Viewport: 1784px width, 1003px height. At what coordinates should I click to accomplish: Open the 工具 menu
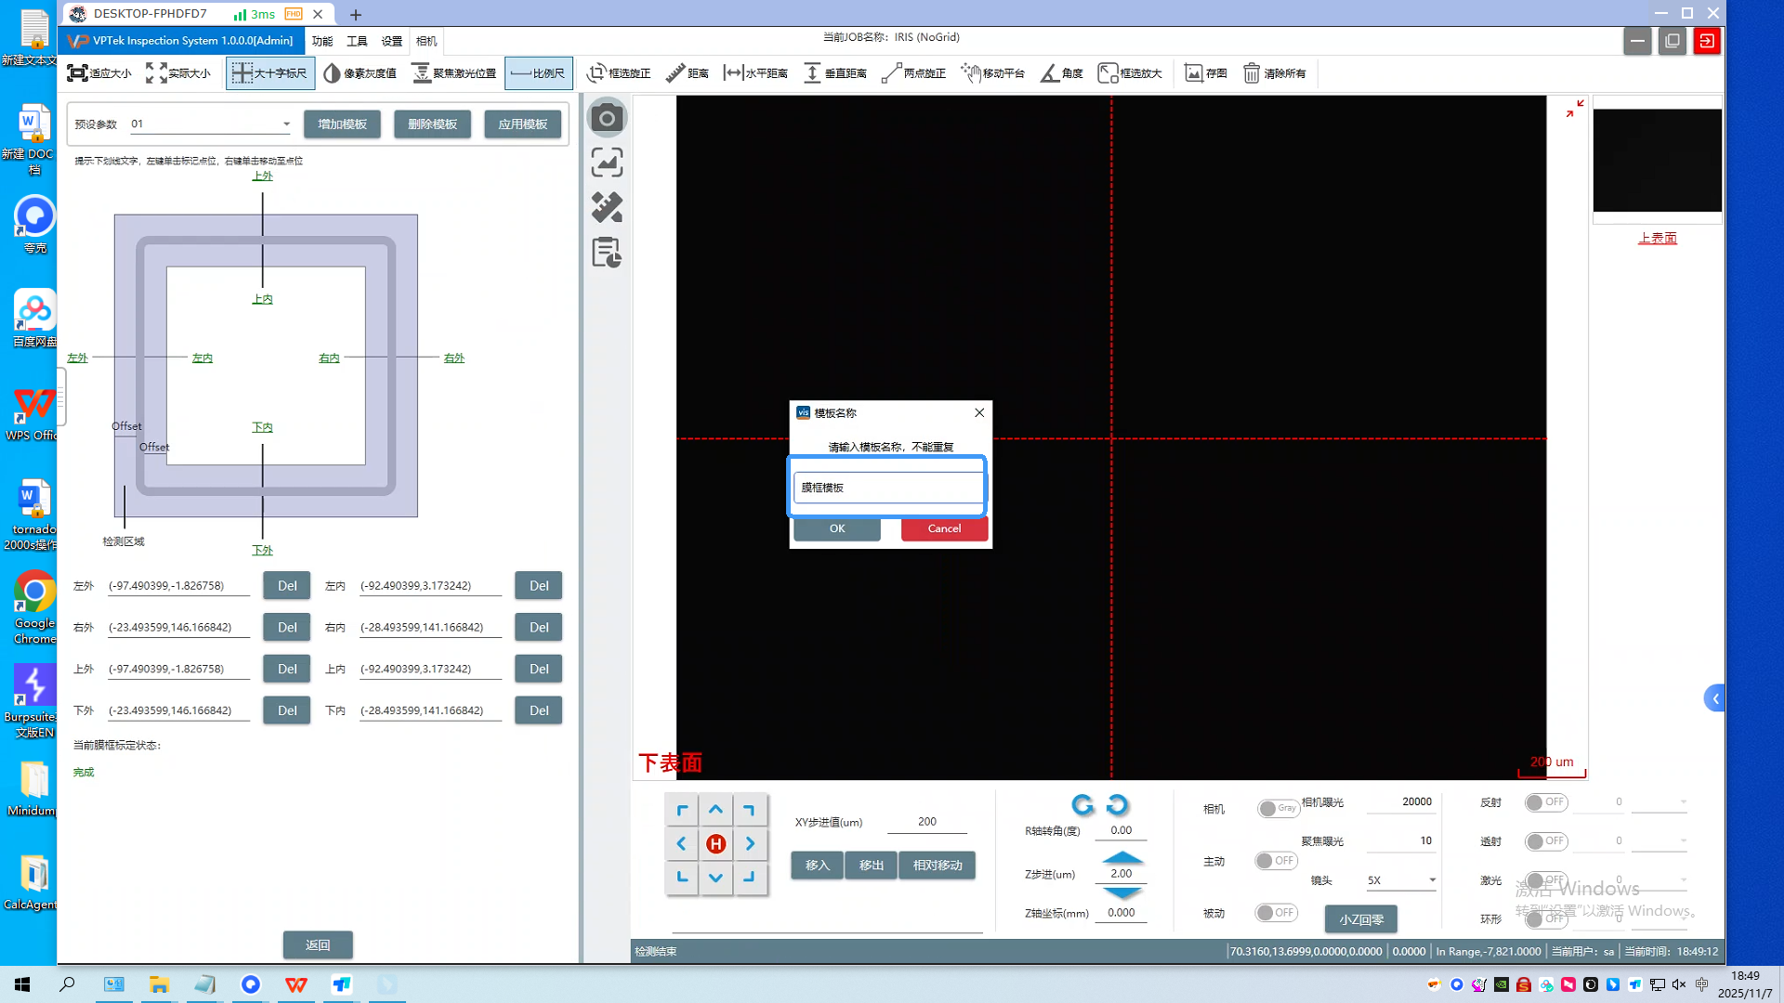357,41
